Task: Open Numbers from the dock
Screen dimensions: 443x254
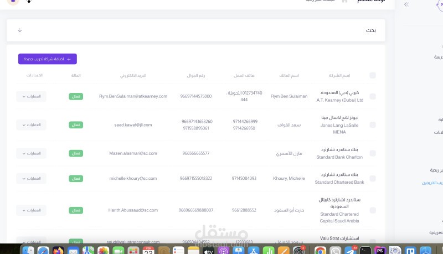Action: click(269, 251)
